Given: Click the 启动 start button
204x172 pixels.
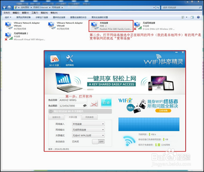Looking at the screenshot, I should pyautogui.click(x=106, y=102).
